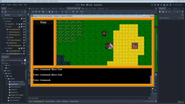Screen dimensions: 185x104
Task: Activate the Pan Mode hand tool
Action: (x=49, y=12)
